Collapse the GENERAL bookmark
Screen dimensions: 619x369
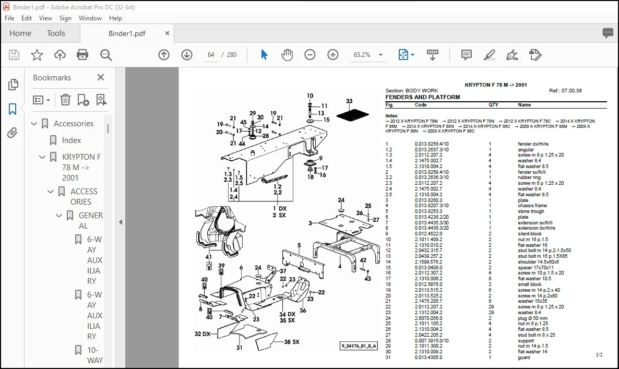point(59,216)
